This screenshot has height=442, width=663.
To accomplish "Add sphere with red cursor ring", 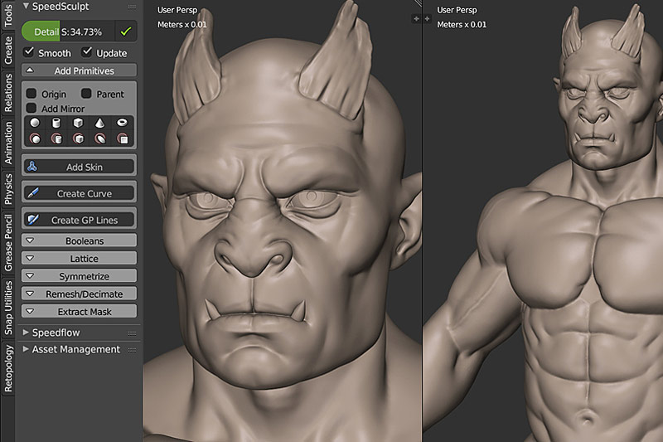I will coord(35,138).
